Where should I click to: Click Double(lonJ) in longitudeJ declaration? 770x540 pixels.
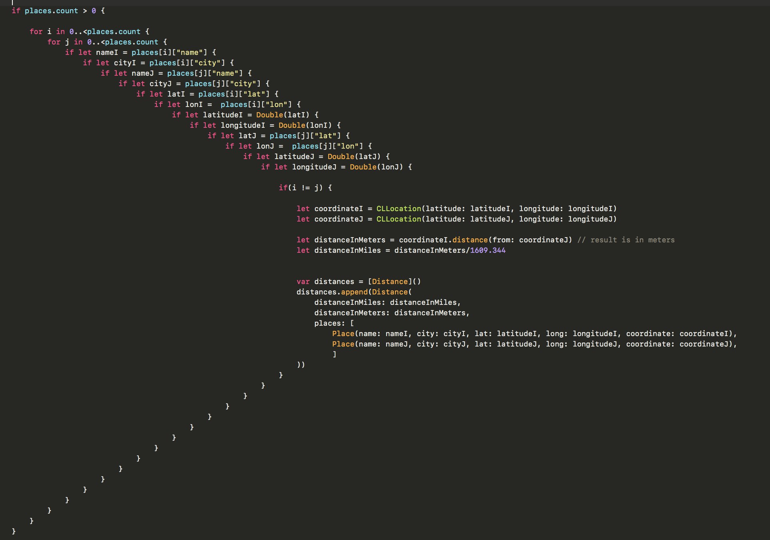tap(376, 167)
